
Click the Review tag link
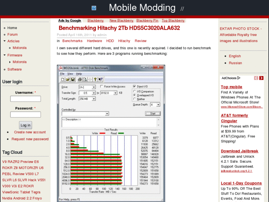click(x=141, y=41)
